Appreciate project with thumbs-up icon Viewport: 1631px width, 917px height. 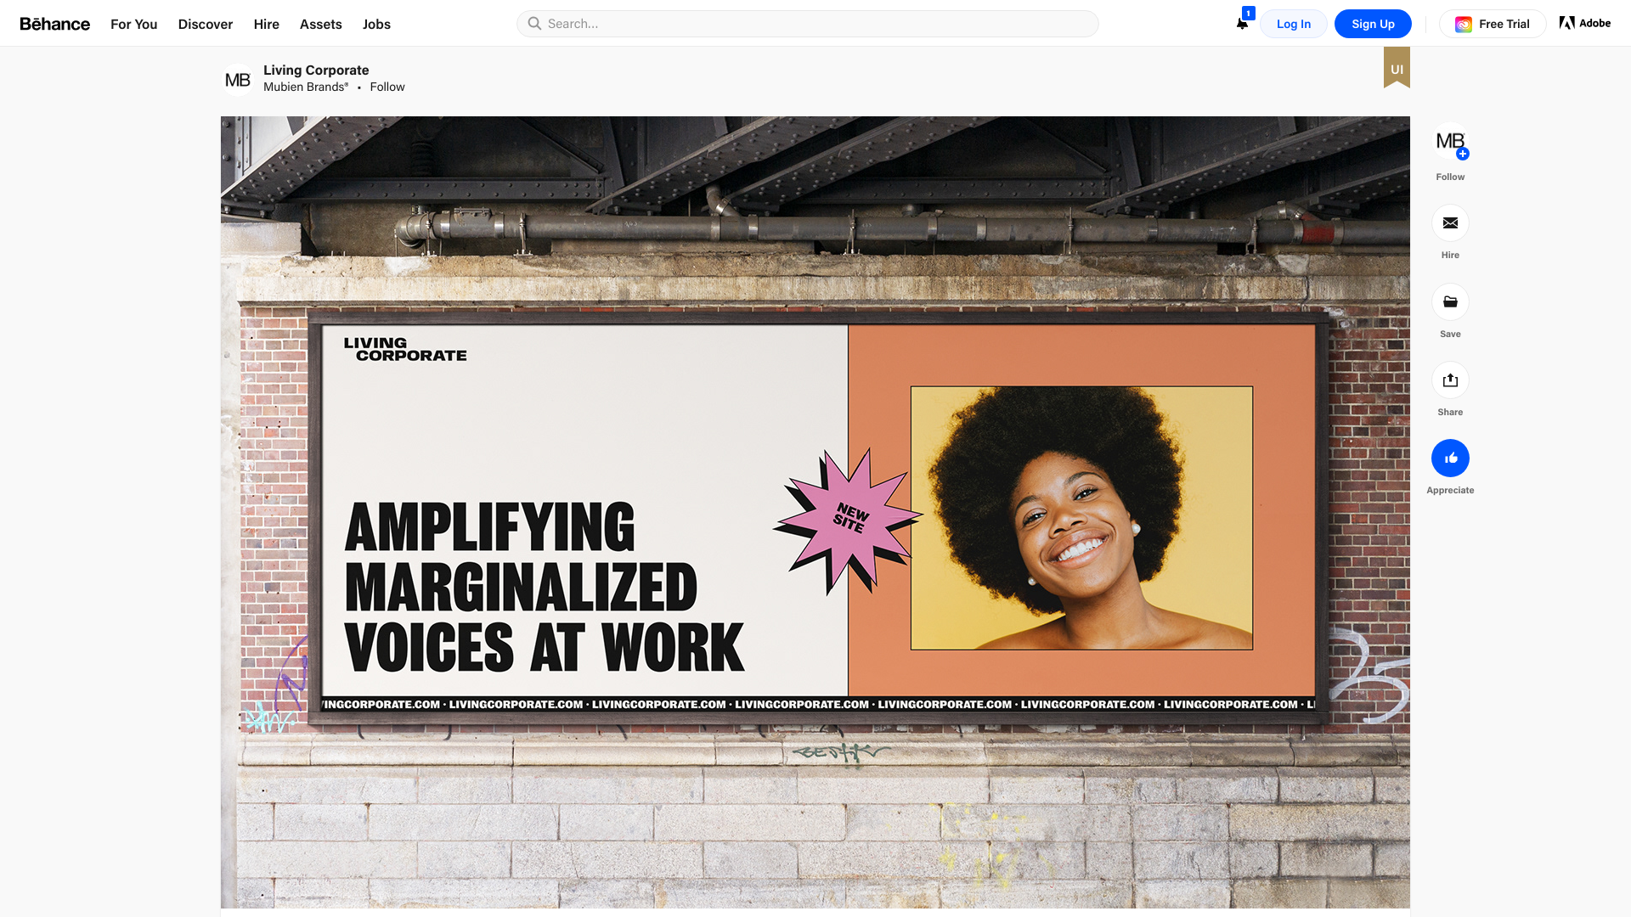1450,458
